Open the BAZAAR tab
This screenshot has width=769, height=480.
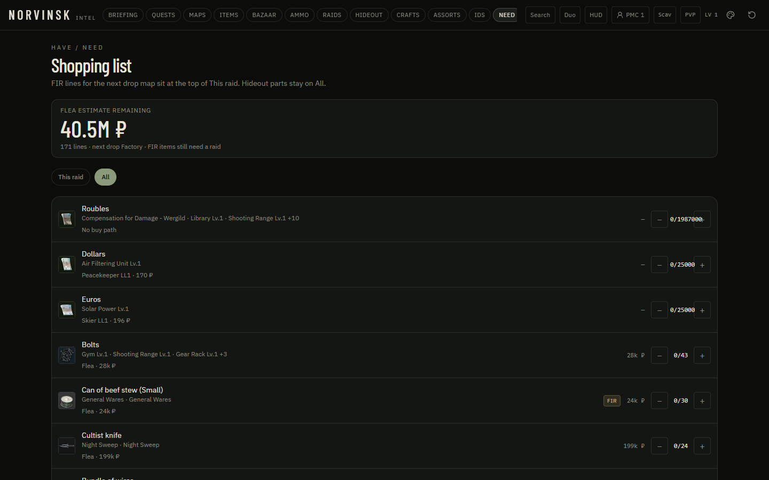pos(264,15)
